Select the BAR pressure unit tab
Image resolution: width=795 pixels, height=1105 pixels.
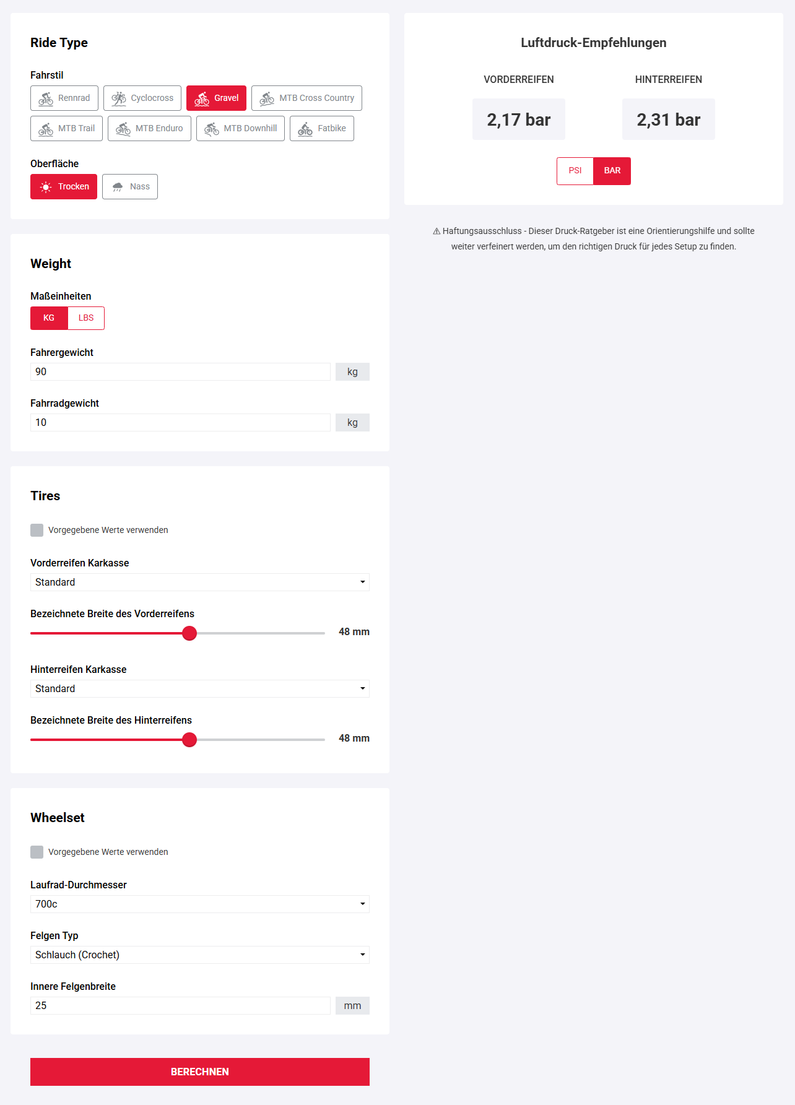pyautogui.click(x=612, y=171)
